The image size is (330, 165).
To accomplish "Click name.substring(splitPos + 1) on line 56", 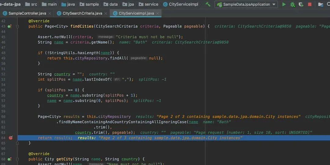I will click(x=103, y=95).
